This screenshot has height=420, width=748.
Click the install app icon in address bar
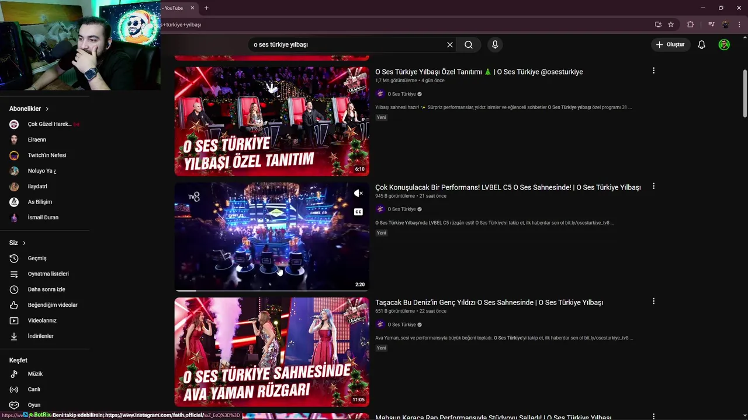tap(658, 24)
